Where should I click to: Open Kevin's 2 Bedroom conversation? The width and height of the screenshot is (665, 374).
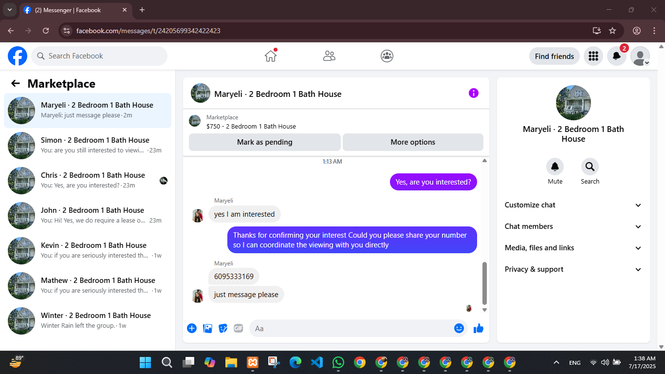point(88,251)
